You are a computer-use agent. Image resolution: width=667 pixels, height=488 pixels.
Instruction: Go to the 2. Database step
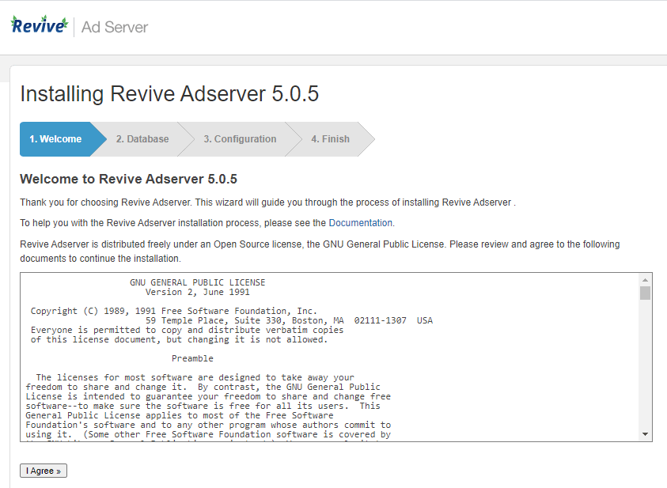(x=142, y=139)
